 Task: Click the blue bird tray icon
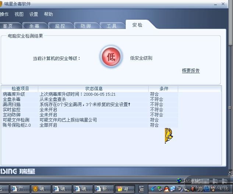click(153, 189)
